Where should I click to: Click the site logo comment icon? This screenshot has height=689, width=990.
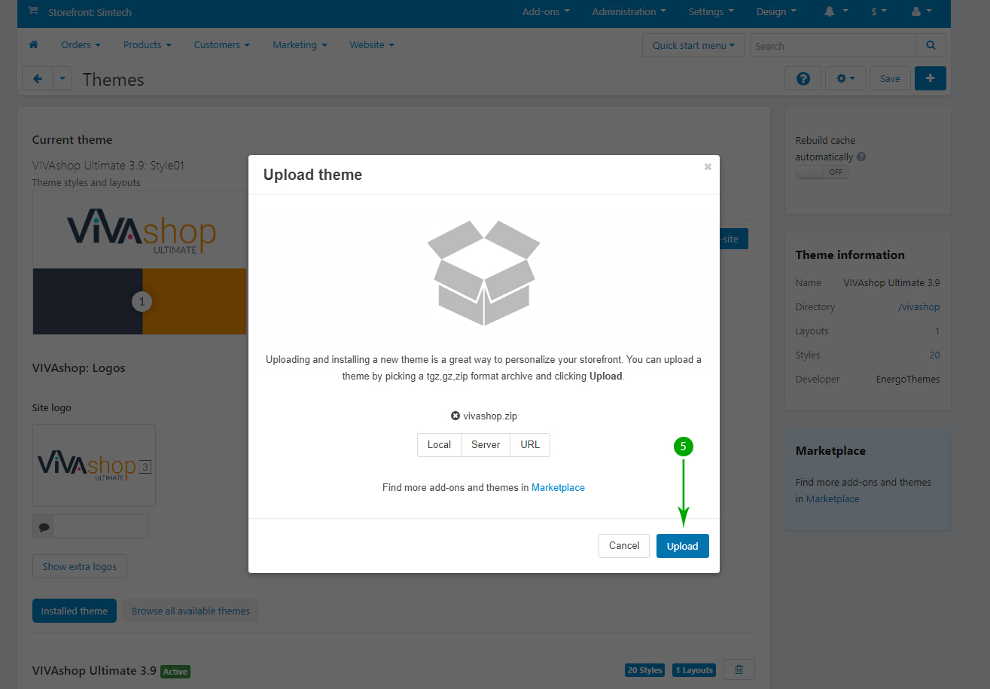point(44,527)
